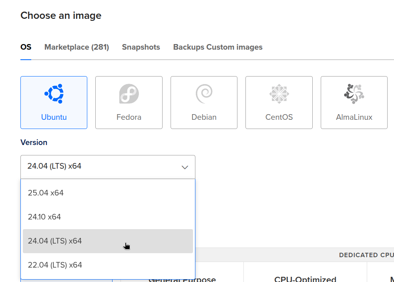Click the CentOS card label
The image size is (394, 282).
pyautogui.click(x=279, y=117)
